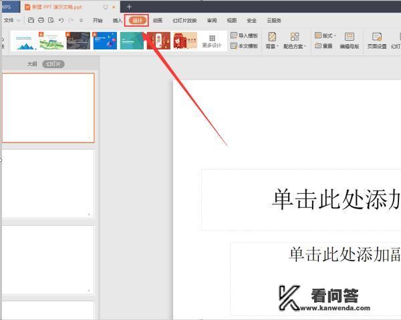Apply the dark gray design template

78,41
